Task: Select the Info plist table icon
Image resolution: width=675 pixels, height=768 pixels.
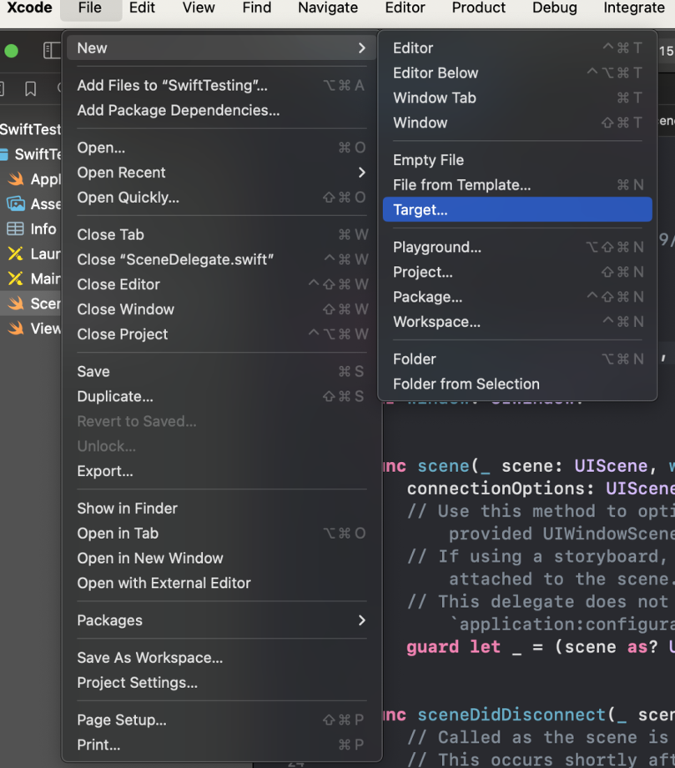Action: [15, 228]
